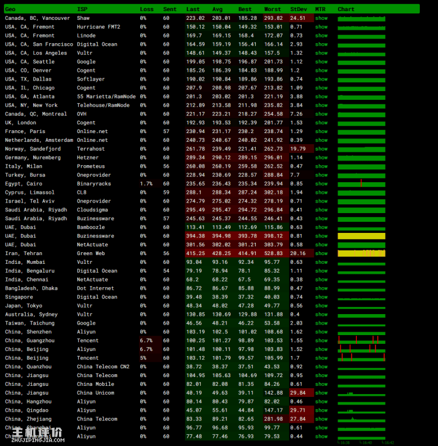
Task: Click 'China Telecom CN2' ISP cell
Action: (x=103, y=367)
